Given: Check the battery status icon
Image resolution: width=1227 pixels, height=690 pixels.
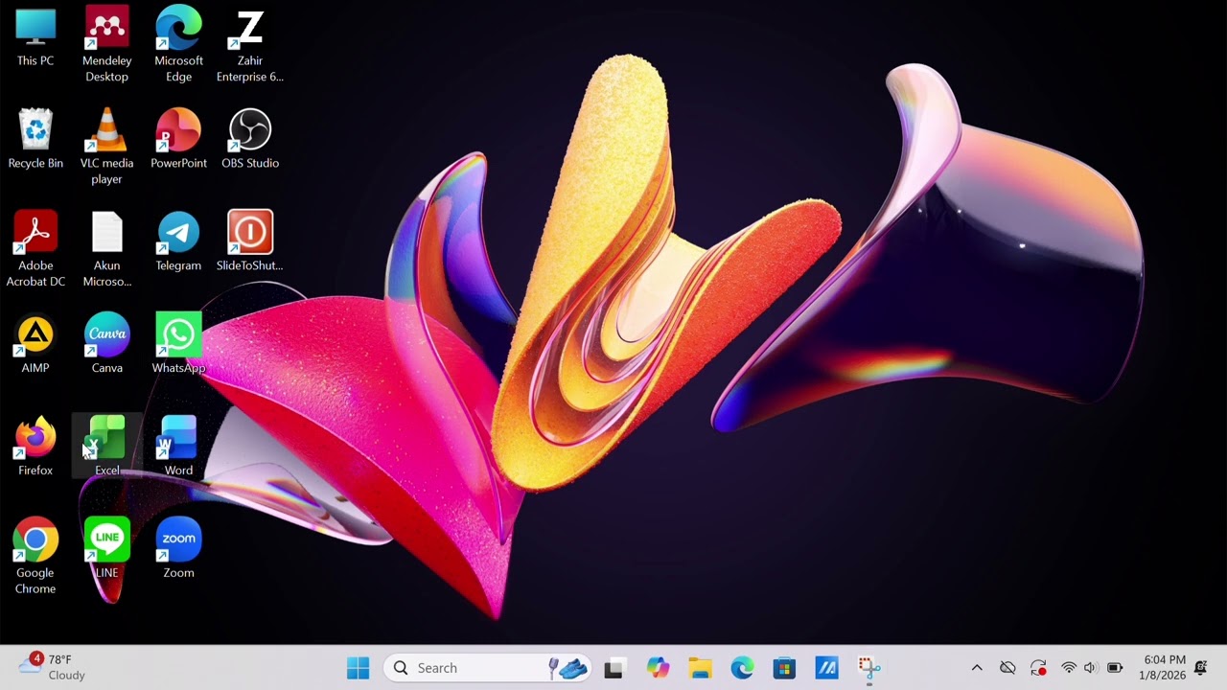Looking at the screenshot, I should coord(1115,668).
